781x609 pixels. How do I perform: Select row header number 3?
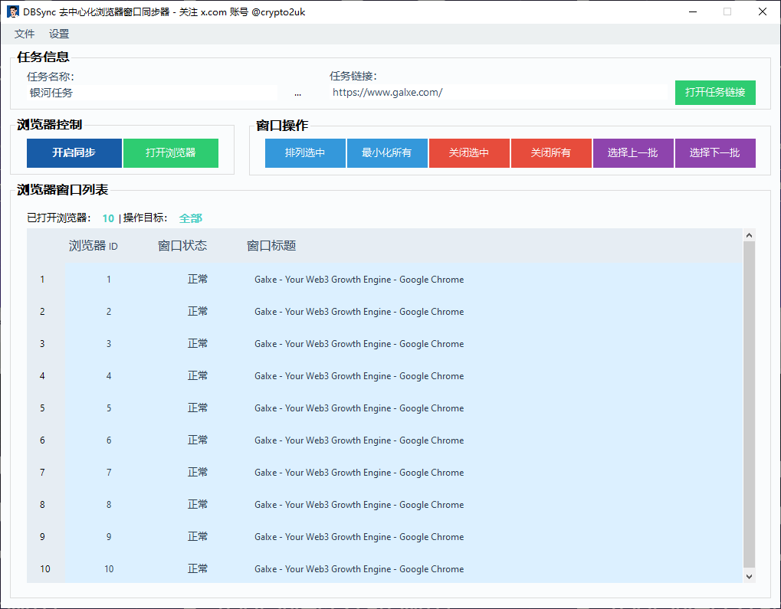pyautogui.click(x=42, y=344)
